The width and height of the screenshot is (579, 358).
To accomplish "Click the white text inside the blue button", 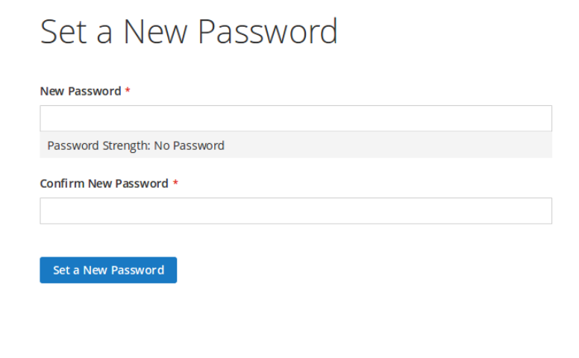I will coord(109,270).
